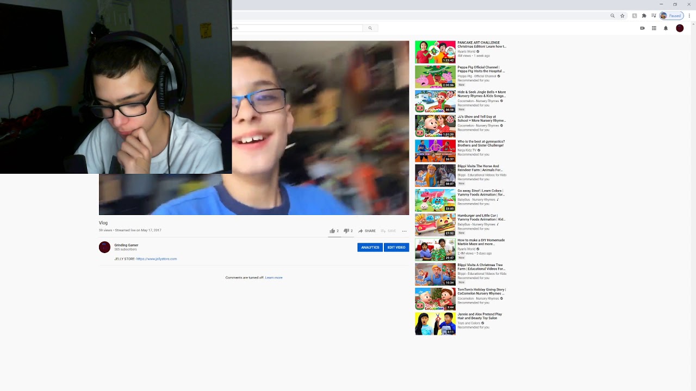Click the grey extension icon beside the star
696x391 pixels.
pos(635,16)
